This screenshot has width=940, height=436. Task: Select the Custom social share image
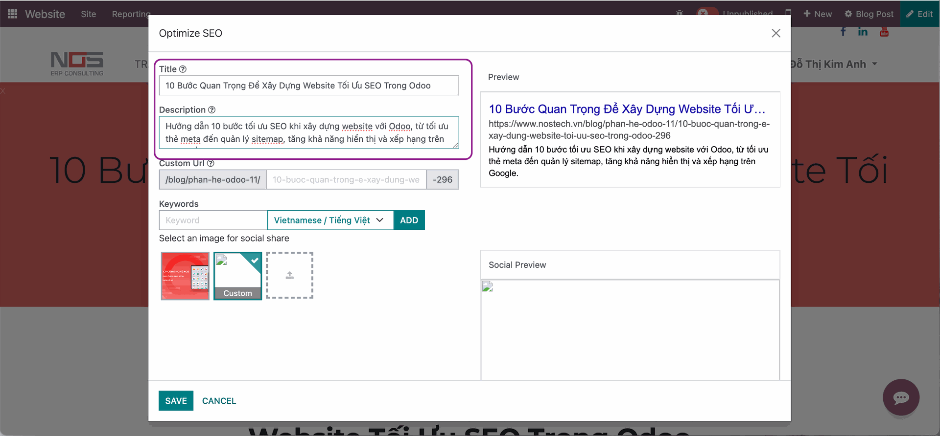point(237,276)
